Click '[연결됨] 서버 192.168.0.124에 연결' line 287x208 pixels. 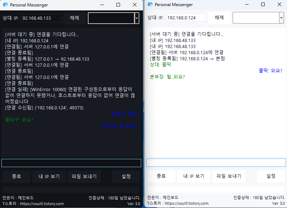[187, 52]
